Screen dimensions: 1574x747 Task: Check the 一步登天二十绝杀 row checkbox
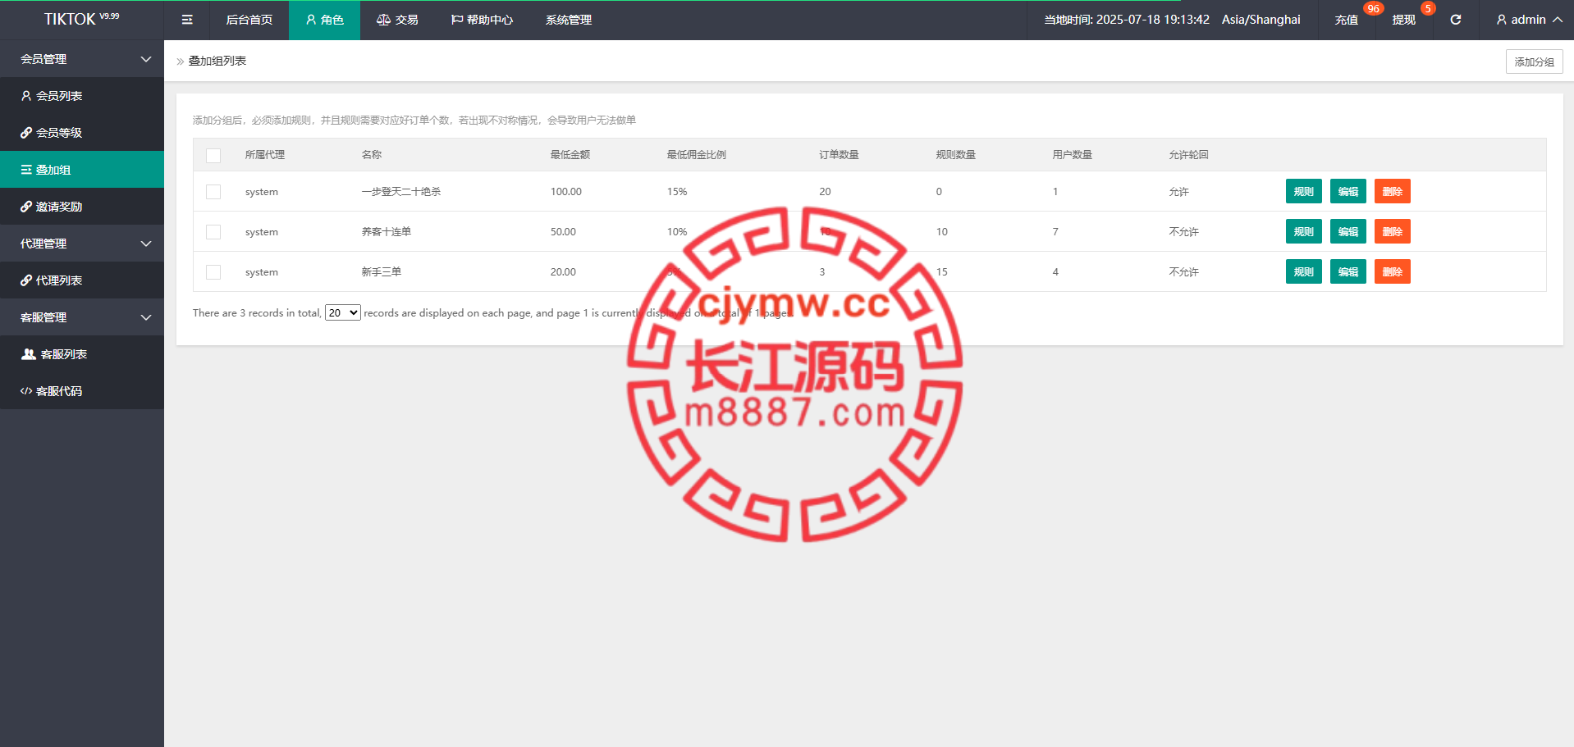pos(213,192)
